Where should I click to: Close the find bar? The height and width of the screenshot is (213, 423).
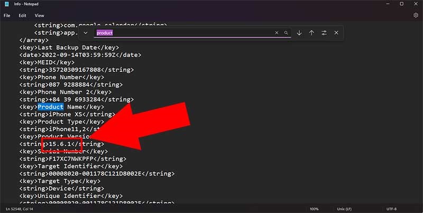(336, 33)
